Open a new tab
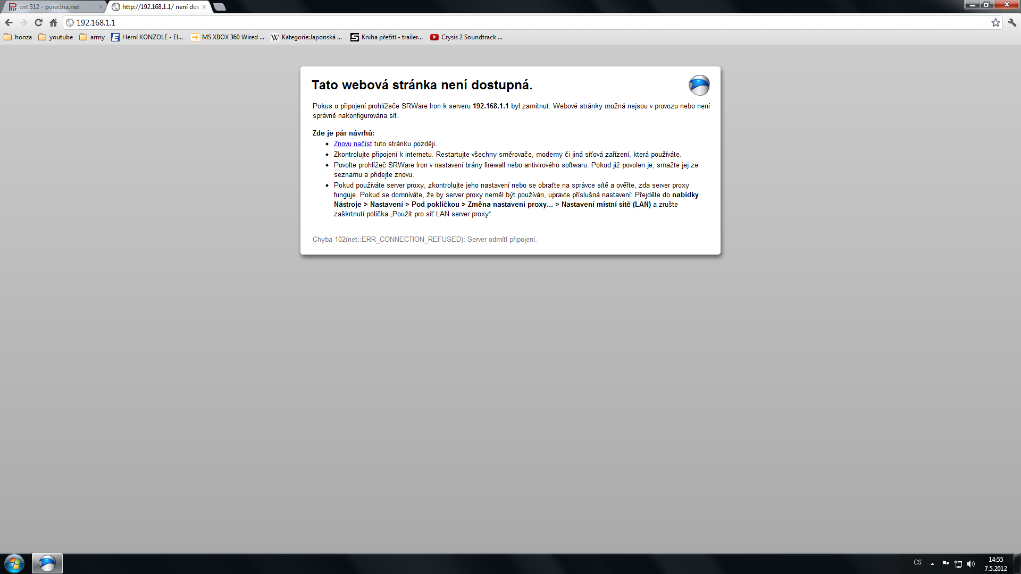This screenshot has height=574, width=1021. pyautogui.click(x=220, y=7)
